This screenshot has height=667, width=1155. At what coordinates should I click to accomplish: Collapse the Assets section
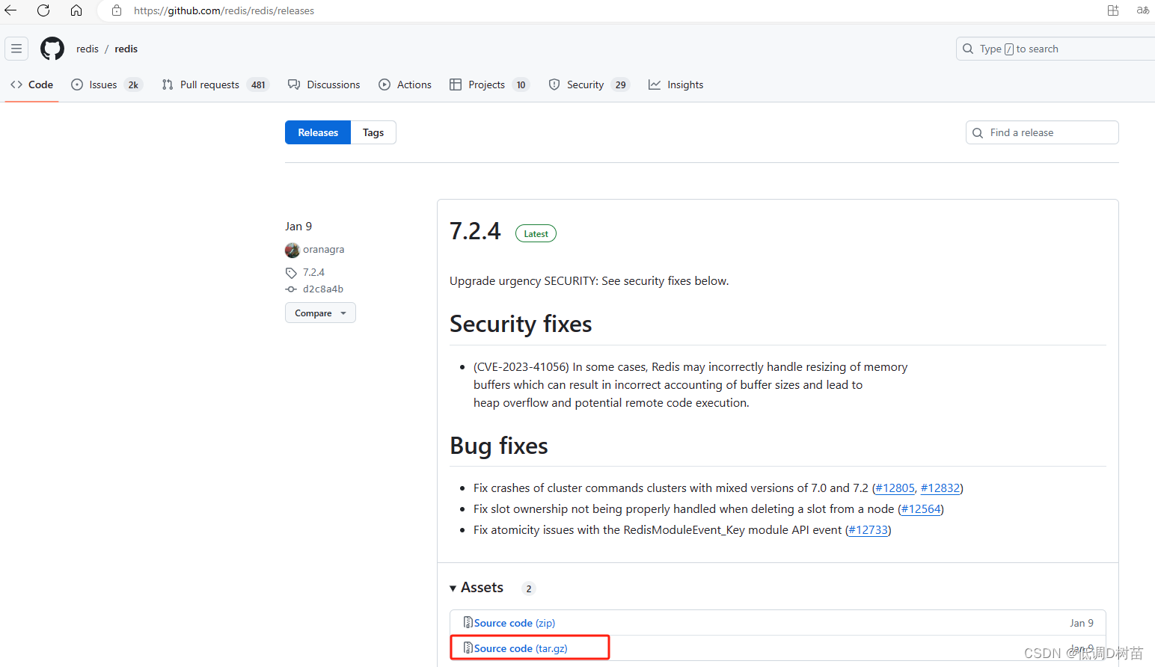[477, 588]
